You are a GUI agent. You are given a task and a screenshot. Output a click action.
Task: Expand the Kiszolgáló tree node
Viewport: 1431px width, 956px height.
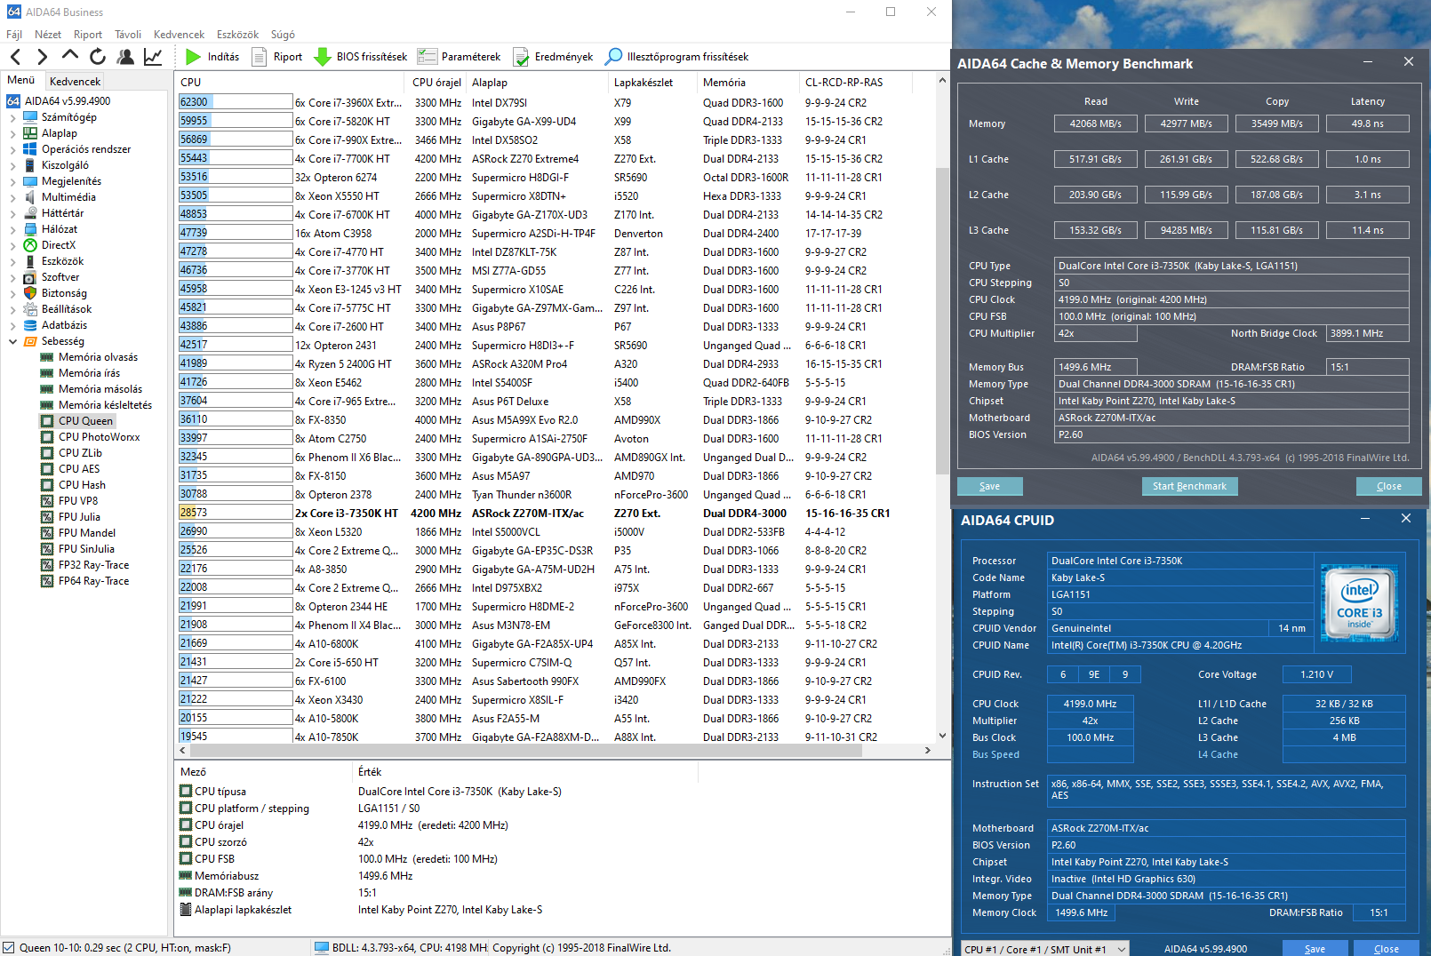click(x=12, y=165)
